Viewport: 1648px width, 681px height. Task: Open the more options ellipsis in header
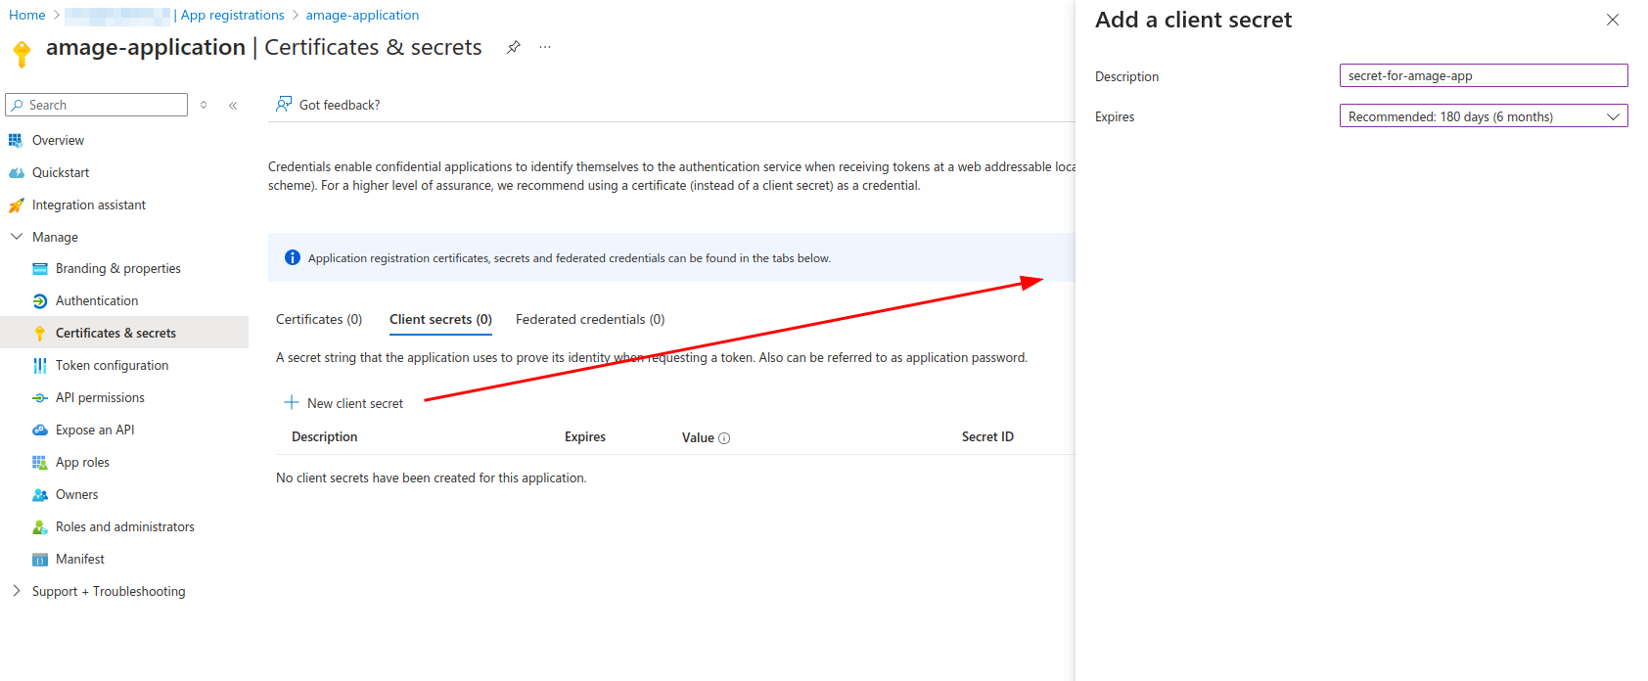click(x=545, y=47)
